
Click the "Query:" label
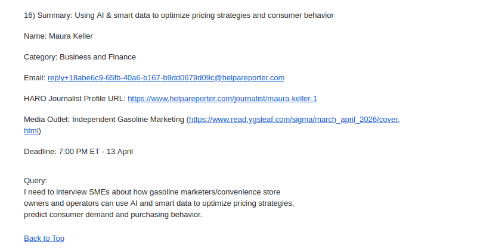coord(36,181)
